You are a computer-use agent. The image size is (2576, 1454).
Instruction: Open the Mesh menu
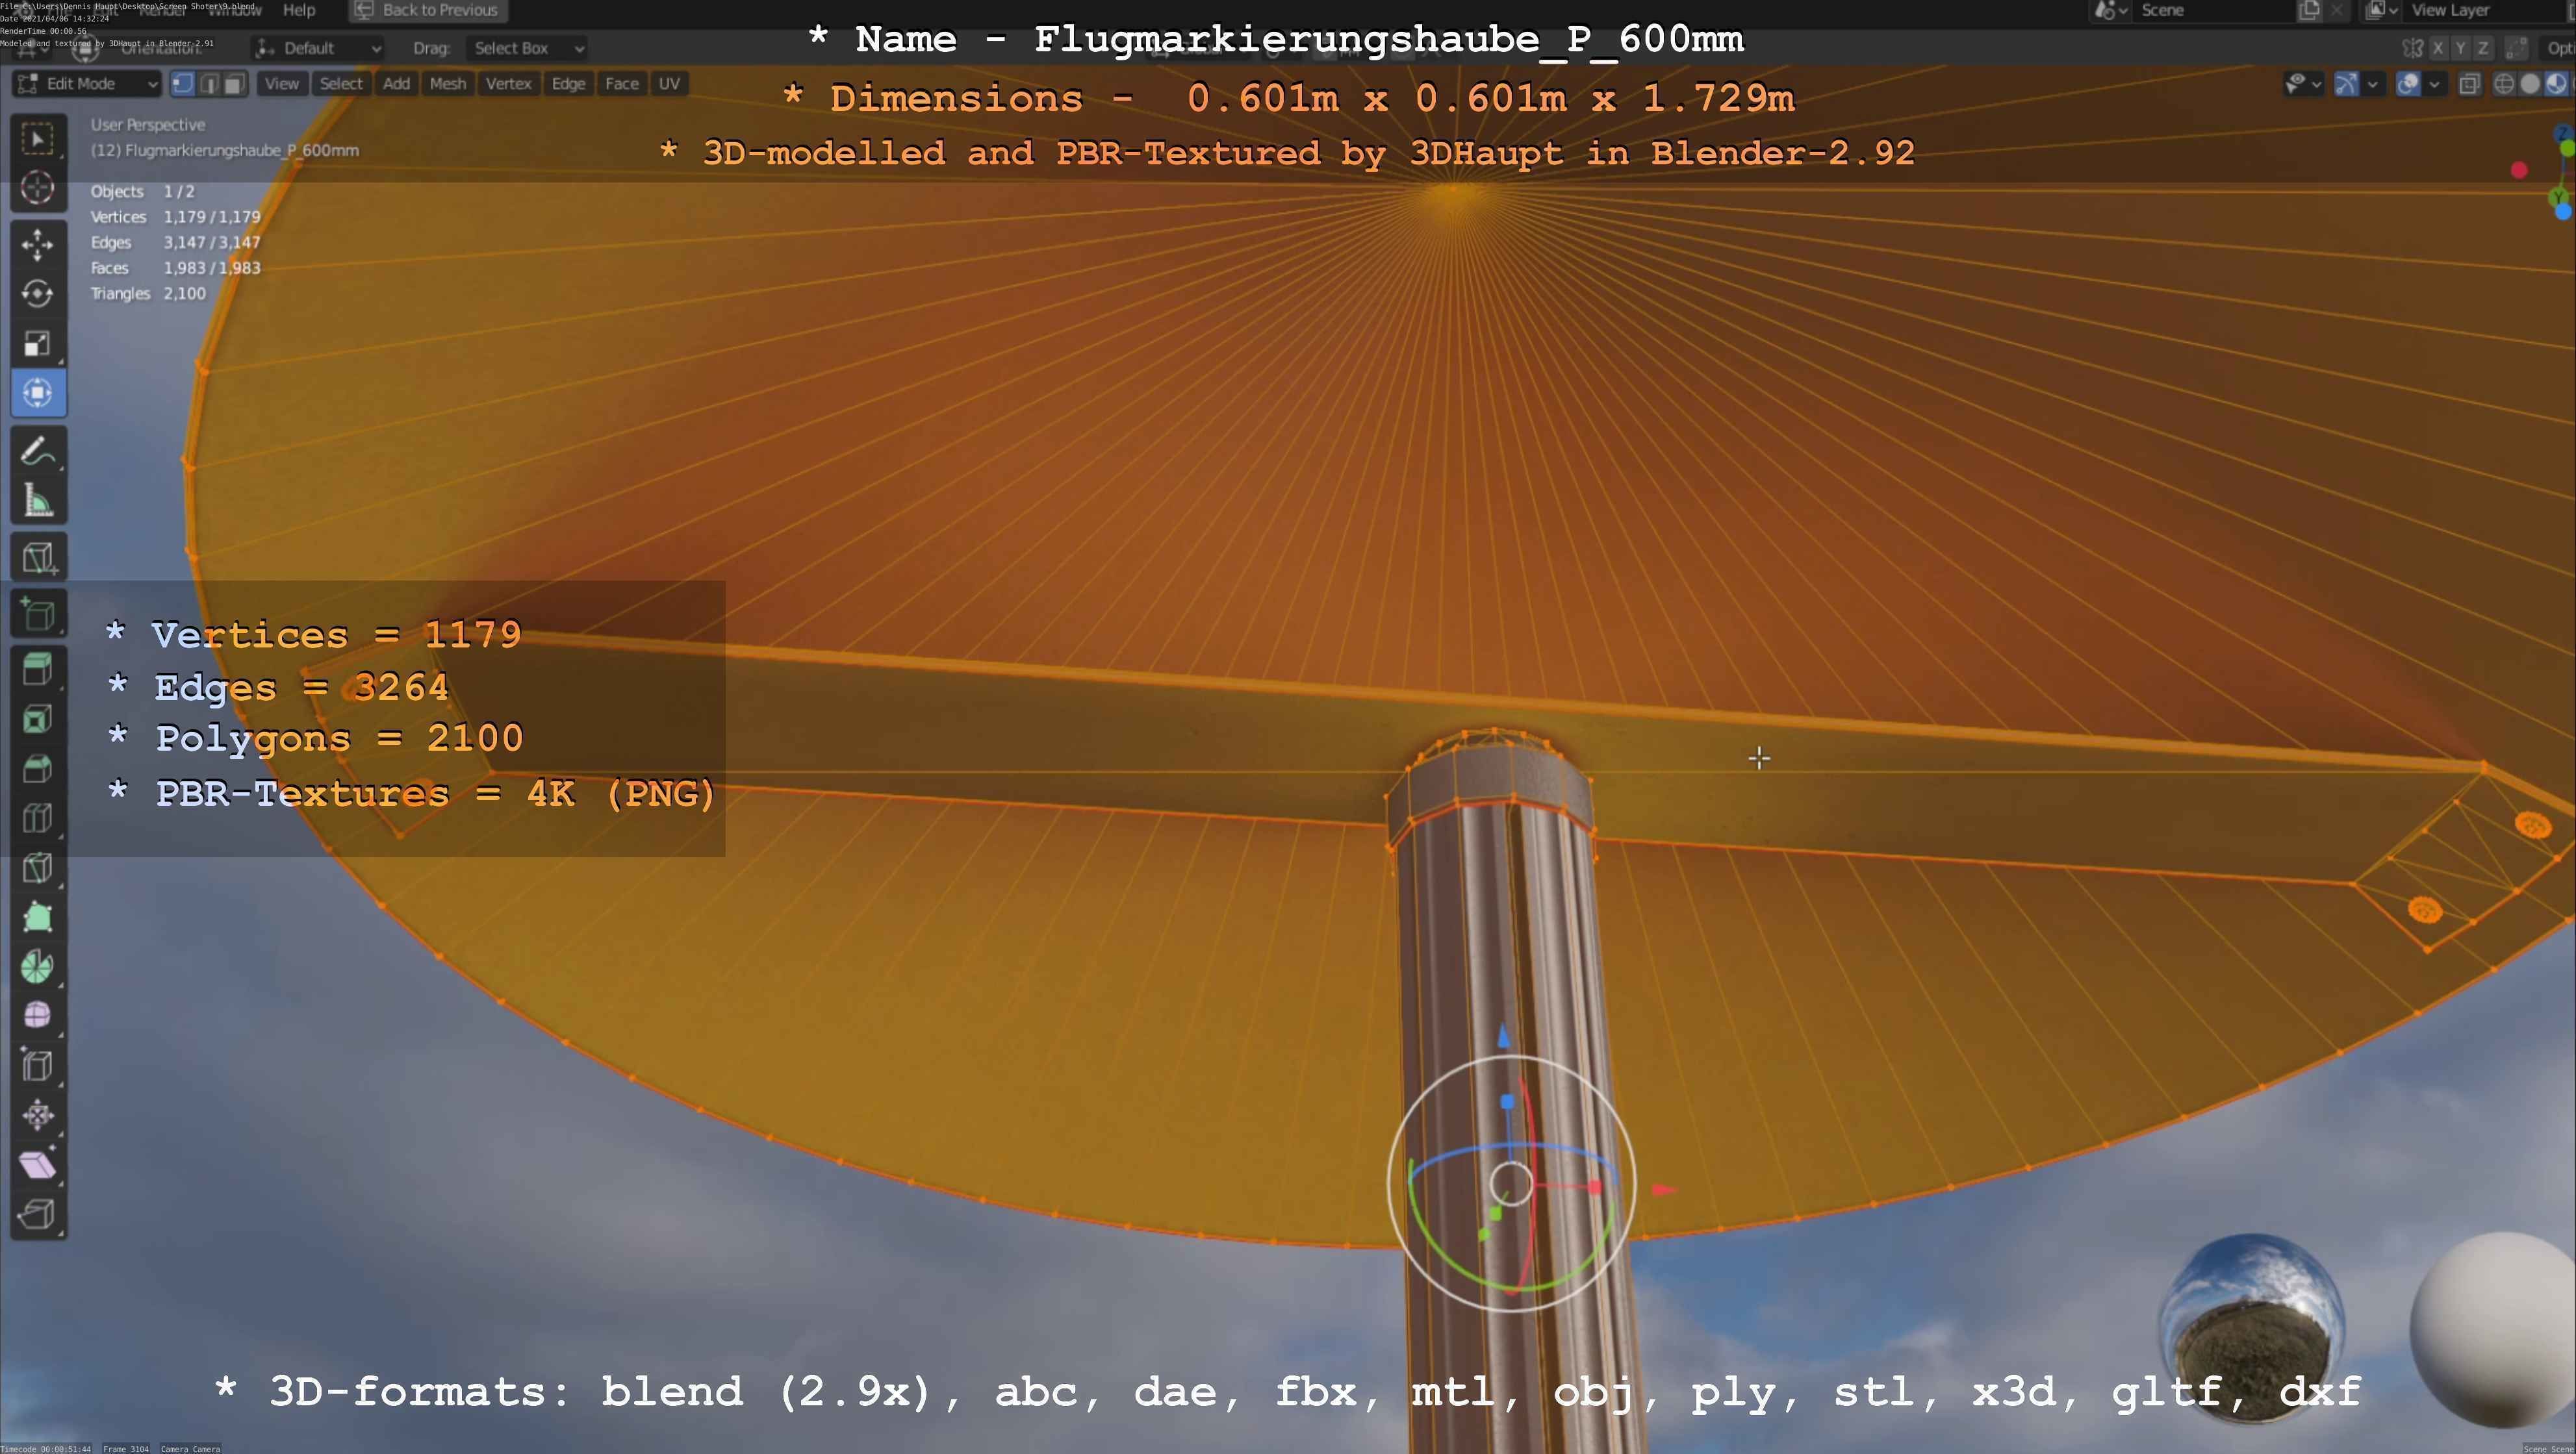pos(447,84)
